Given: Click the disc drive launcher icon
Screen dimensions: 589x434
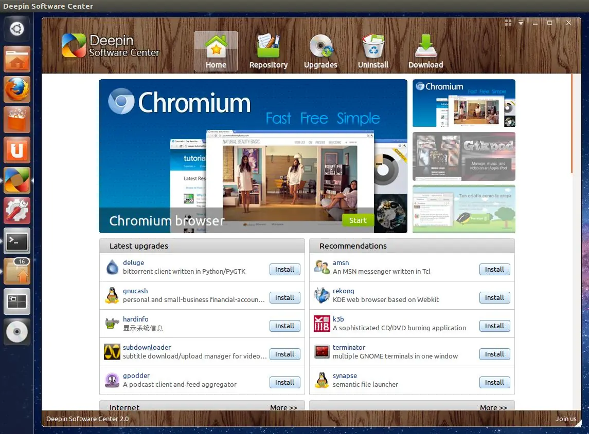Looking at the screenshot, I should (x=17, y=332).
